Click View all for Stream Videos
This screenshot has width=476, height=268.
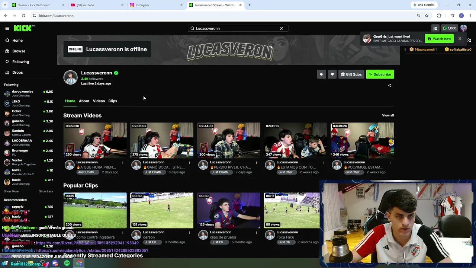[388, 115]
